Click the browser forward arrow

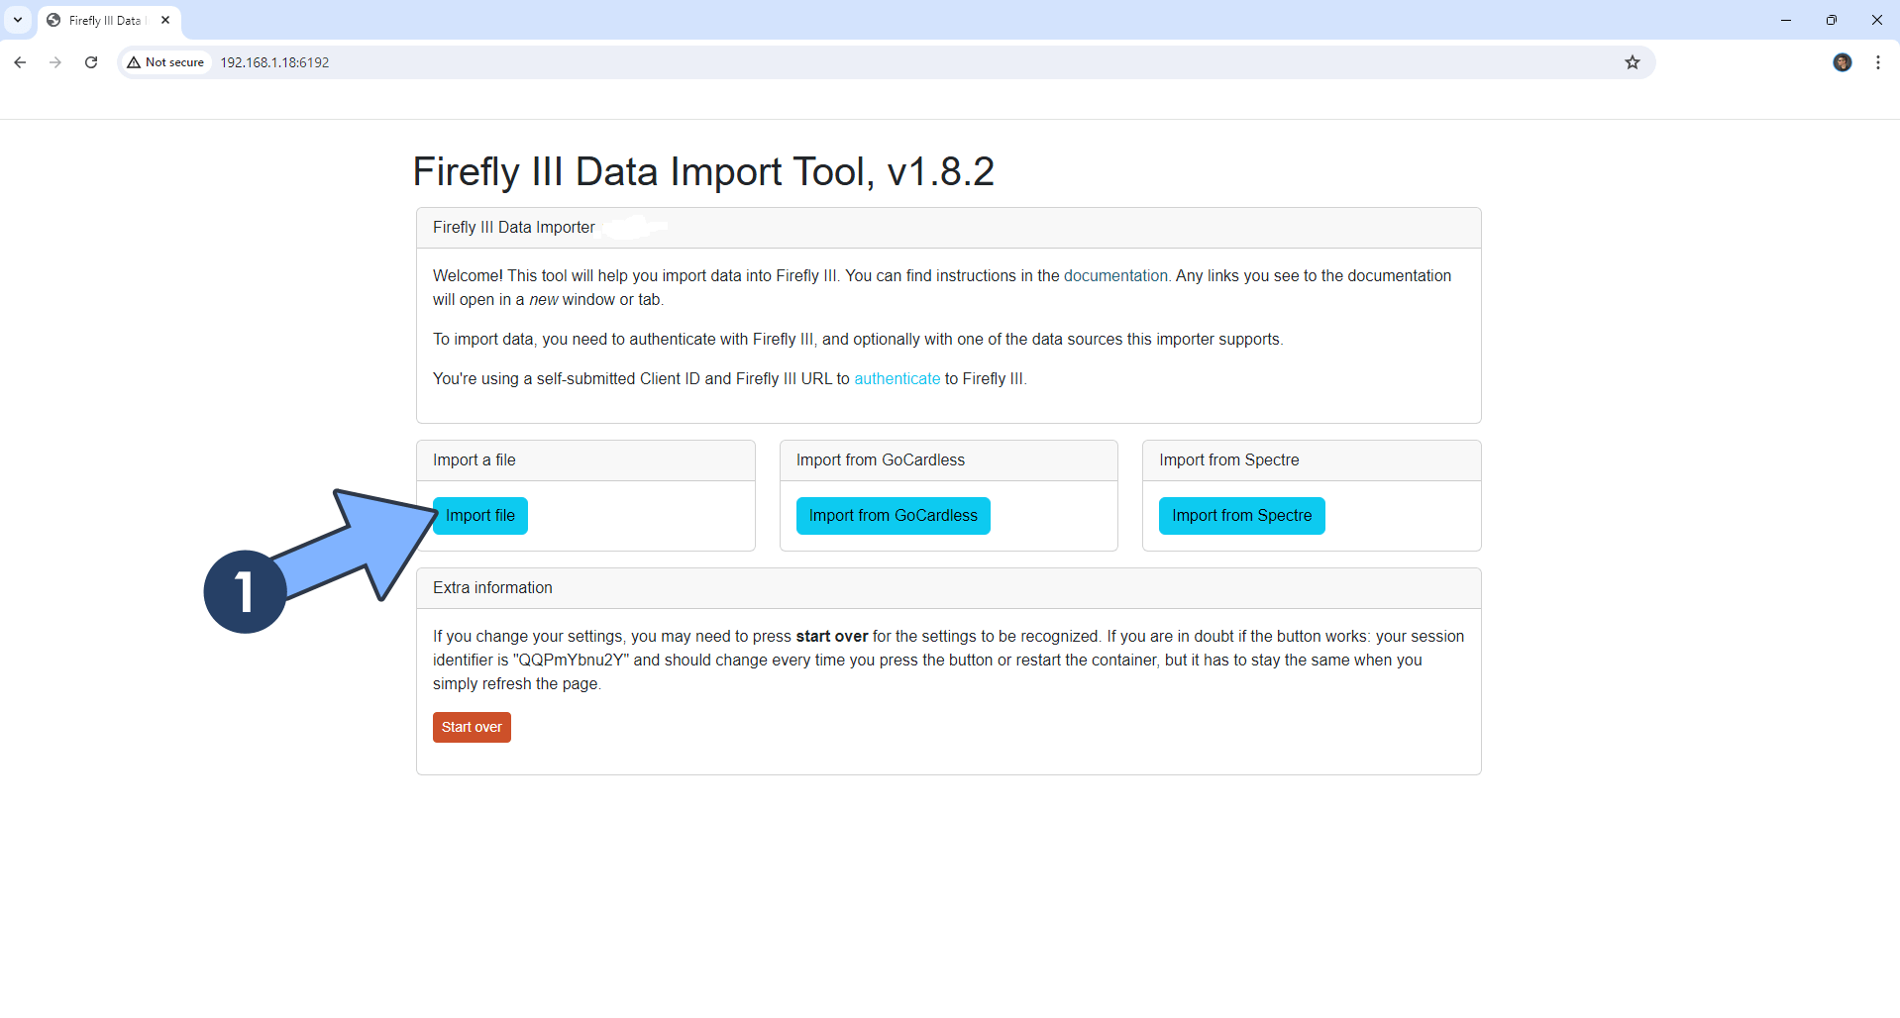coord(55,62)
